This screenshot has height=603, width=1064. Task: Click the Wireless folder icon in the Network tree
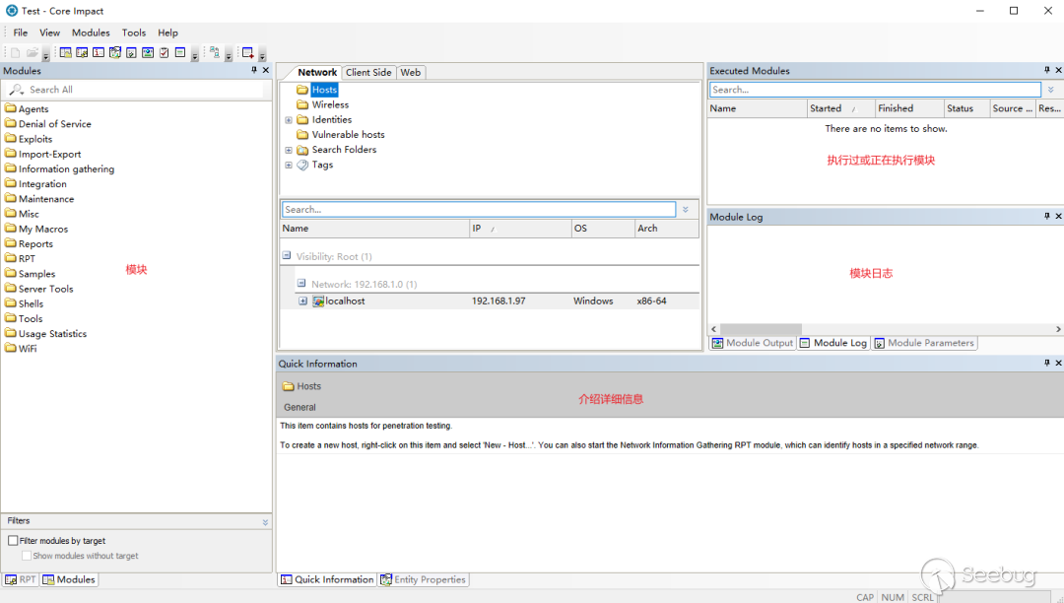tap(302, 104)
